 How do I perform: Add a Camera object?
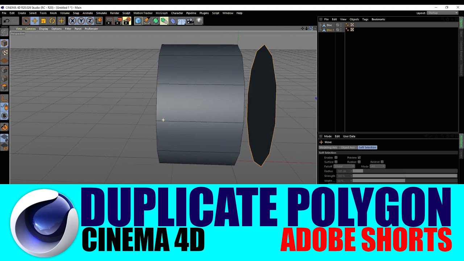pyautogui.click(x=190, y=21)
